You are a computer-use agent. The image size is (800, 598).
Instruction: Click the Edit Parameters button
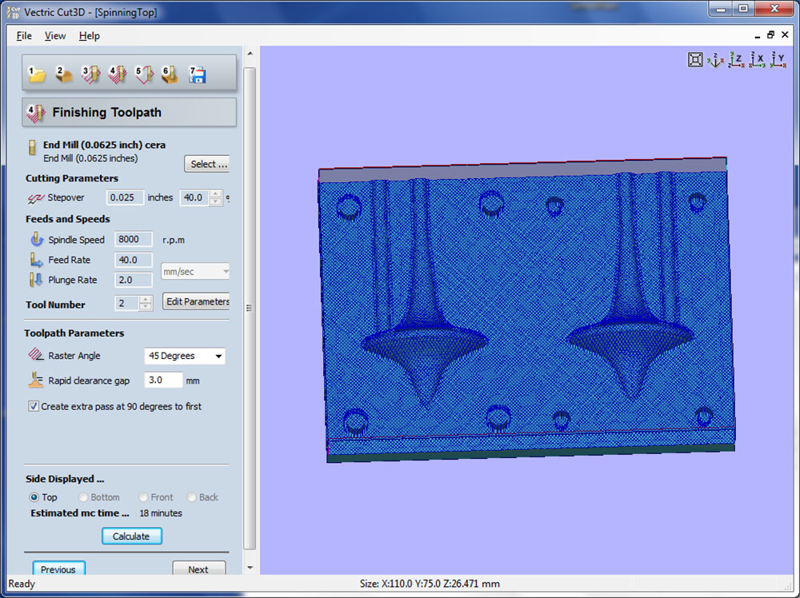[x=197, y=301]
